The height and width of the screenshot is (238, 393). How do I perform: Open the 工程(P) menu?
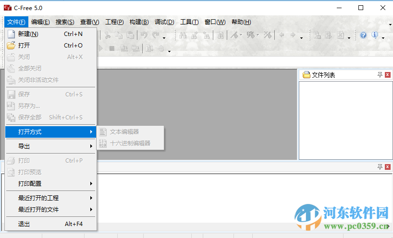pos(114,22)
